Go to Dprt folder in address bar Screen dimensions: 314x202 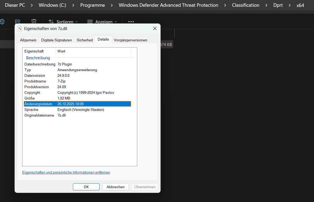[x=278, y=5]
